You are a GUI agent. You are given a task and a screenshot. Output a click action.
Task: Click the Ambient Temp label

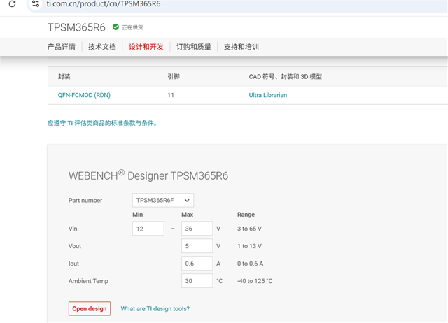coord(88,281)
